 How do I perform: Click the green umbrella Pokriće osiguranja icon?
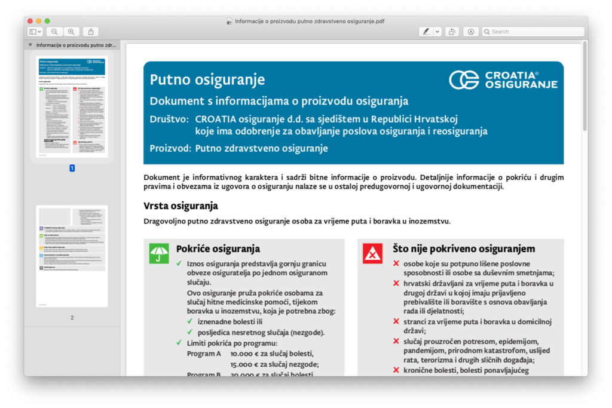click(x=159, y=253)
